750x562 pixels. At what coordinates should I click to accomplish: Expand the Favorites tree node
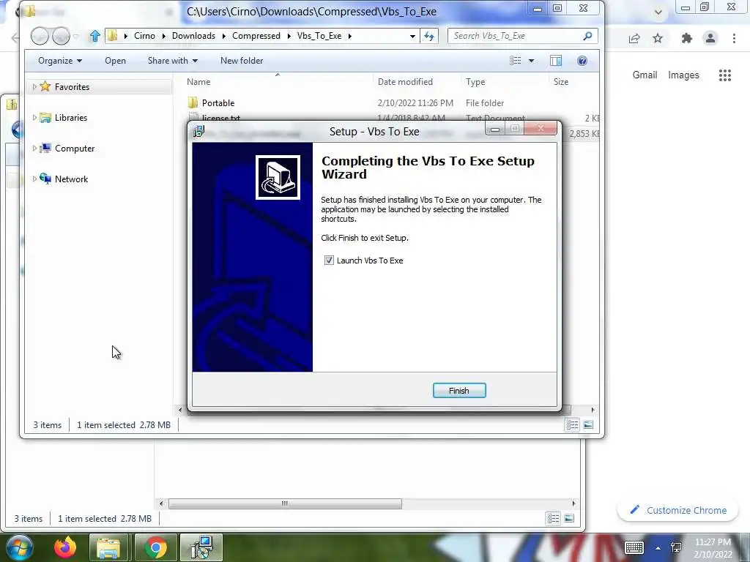34,87
